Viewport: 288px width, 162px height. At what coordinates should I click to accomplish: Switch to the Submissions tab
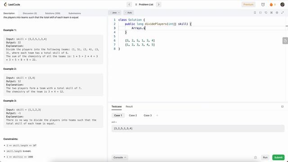(x=75, y=13)
